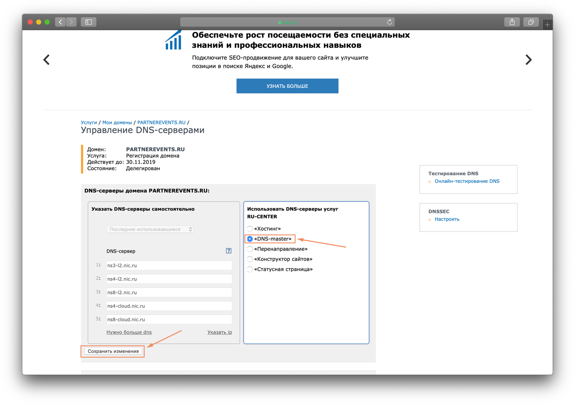Toggle Safari sidebar icon
The height and width of the screenshot is (404, 575).
(x=89, y=22)
